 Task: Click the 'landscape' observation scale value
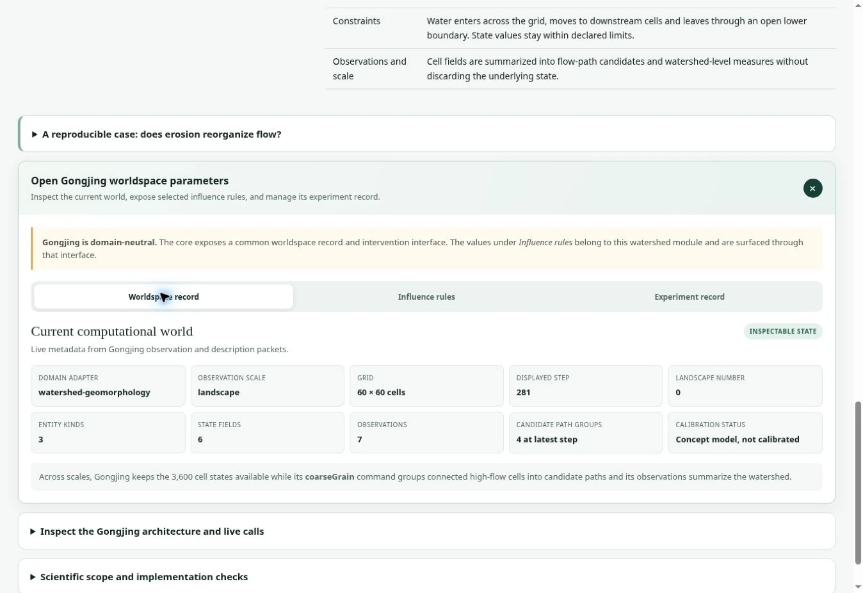(218, 392)
